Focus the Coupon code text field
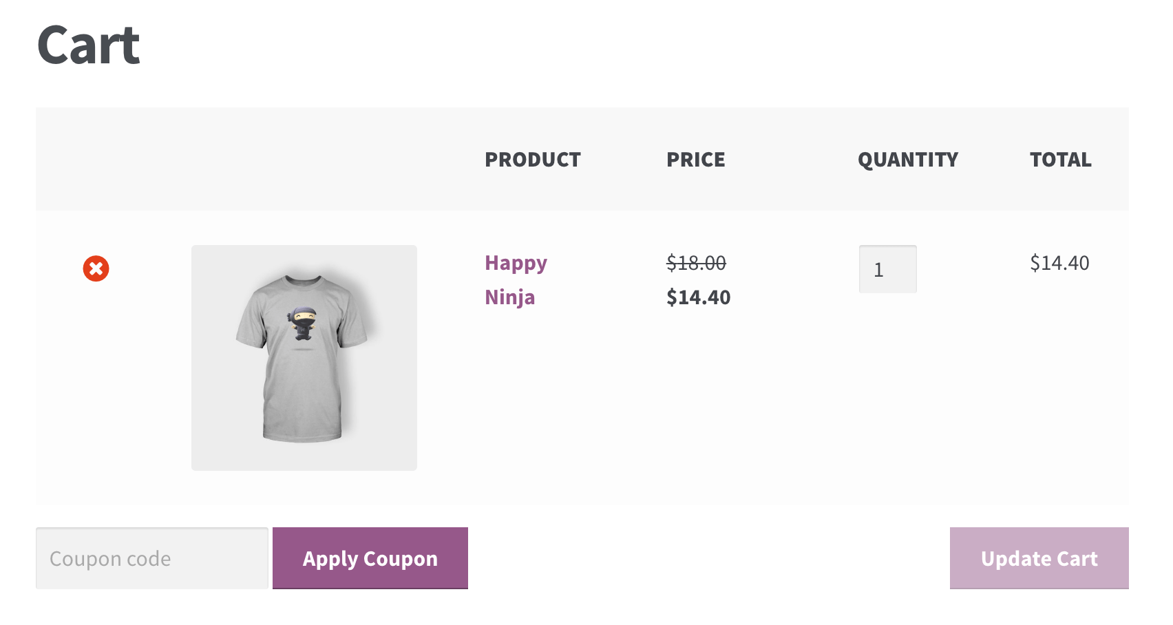The height and width of the screenshot is (625, 1173). (151, 558)
